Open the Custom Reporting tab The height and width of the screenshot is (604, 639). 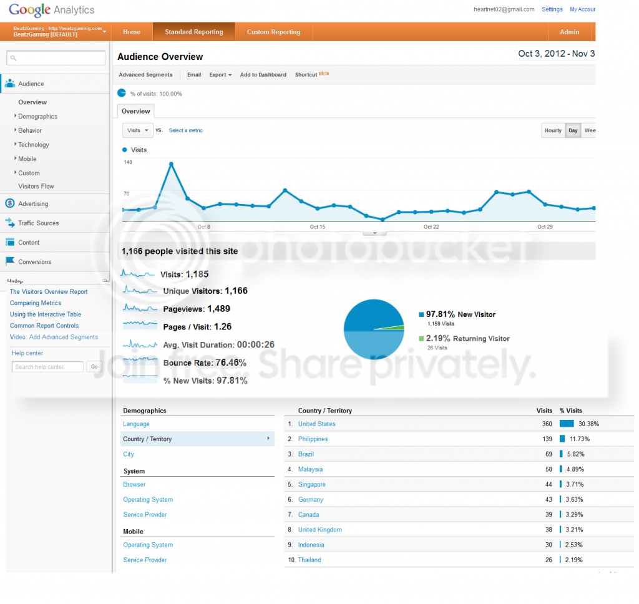pos(273,32)
